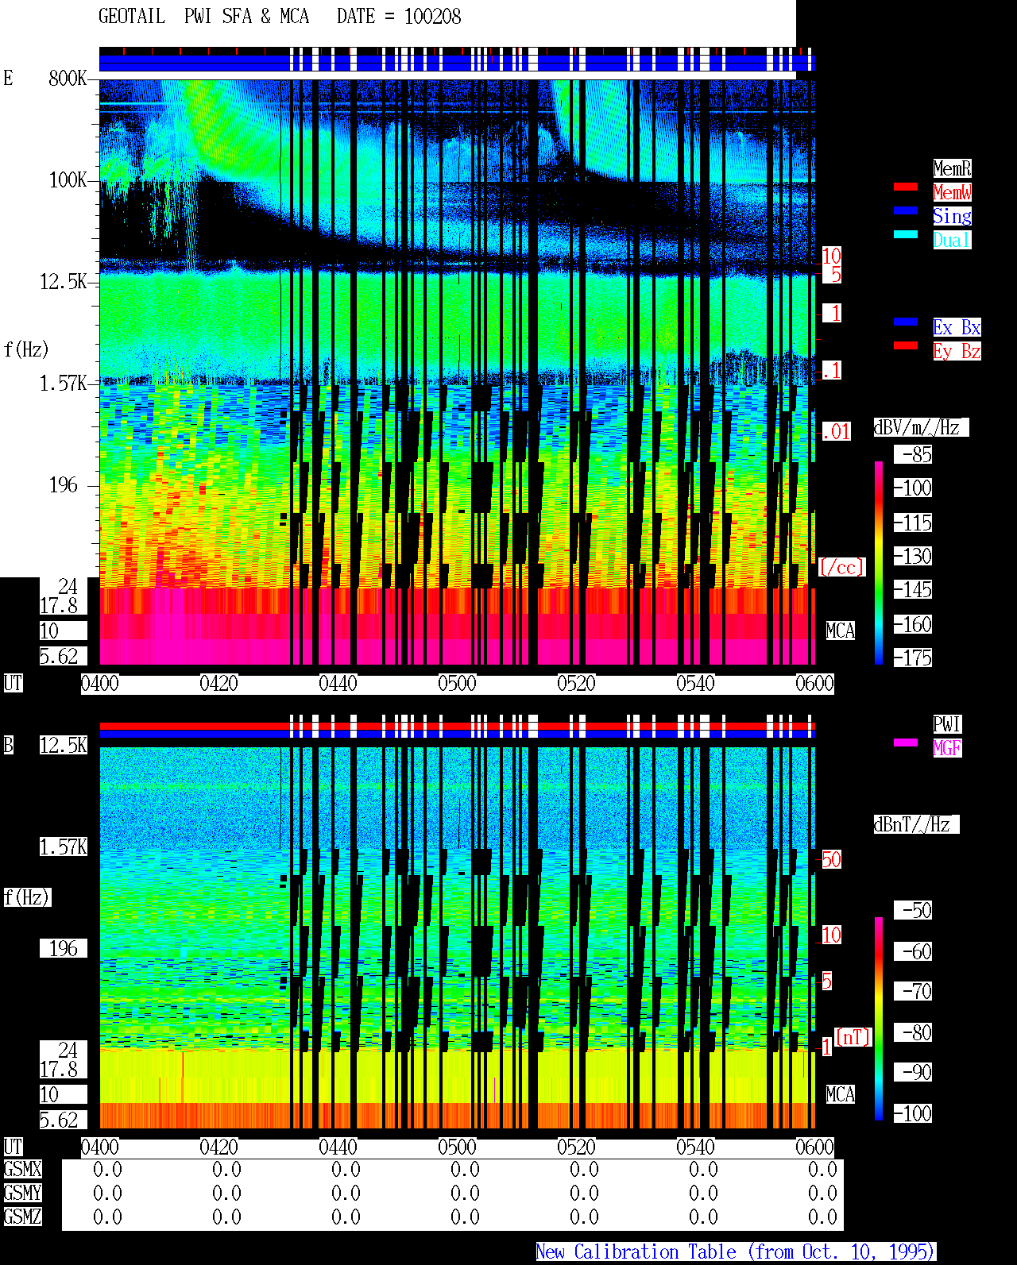Click the red Ey Bz legend swatch

pyautogui.click(x=906, y=345)
